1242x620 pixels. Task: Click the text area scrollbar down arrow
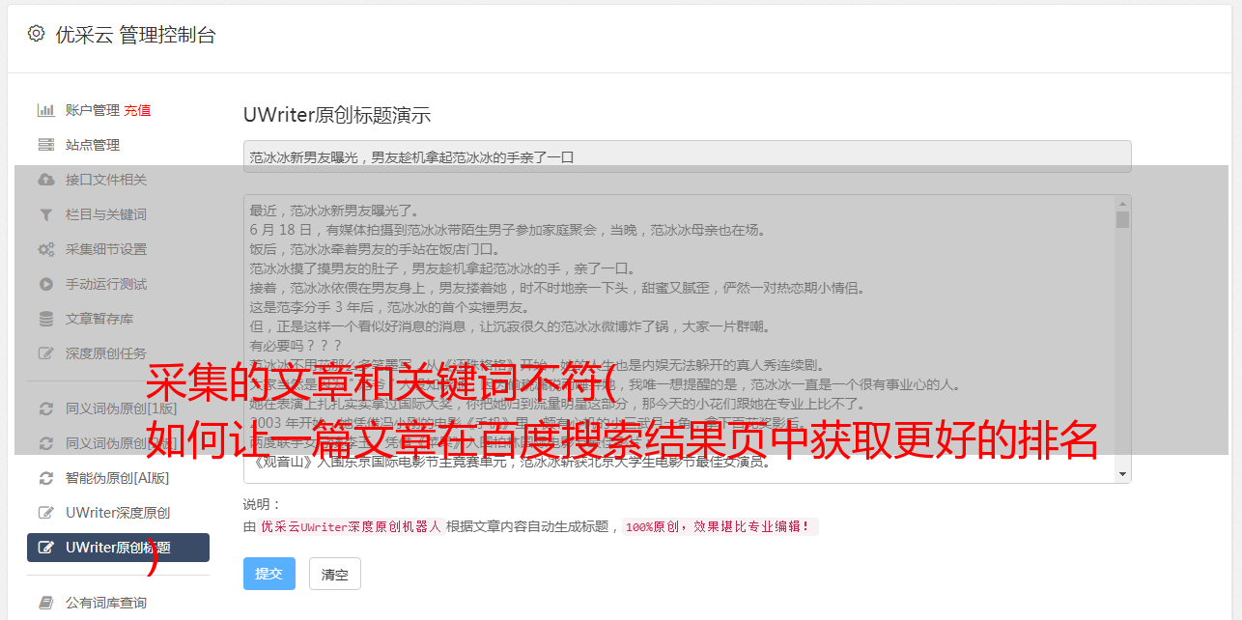click(1122, 474)
